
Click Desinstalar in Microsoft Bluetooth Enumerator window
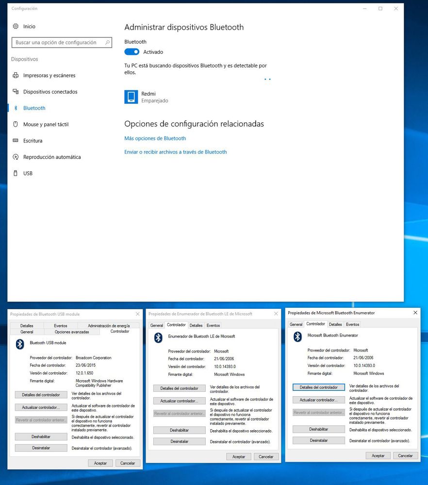click(x=319, y=440)
